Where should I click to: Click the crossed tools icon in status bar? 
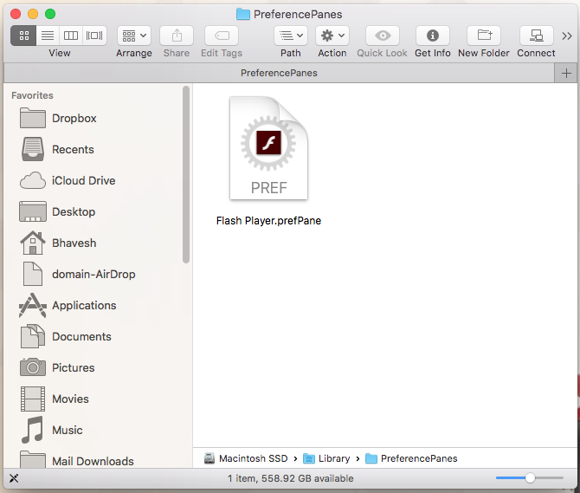click(x=14, y=478)
